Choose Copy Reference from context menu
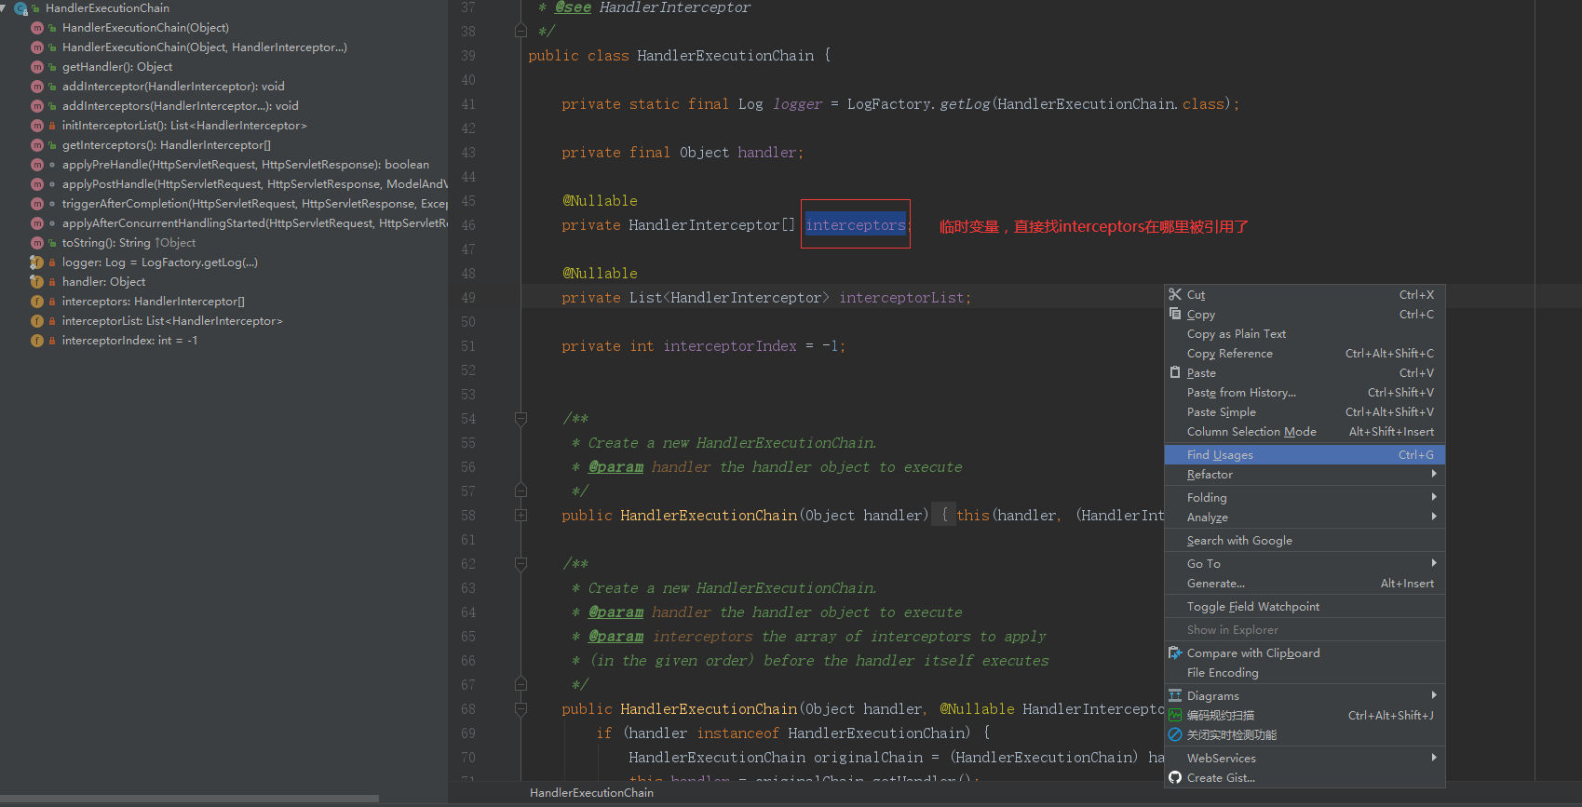Viewport: 1582px width, 807px height. [1305, 354]
